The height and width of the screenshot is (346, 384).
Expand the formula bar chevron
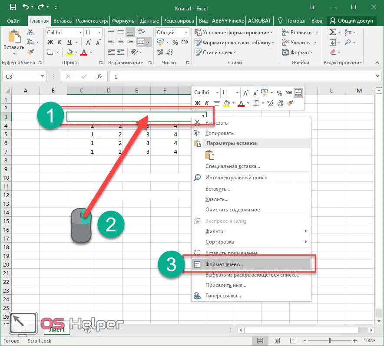click(x=377, y=76)
